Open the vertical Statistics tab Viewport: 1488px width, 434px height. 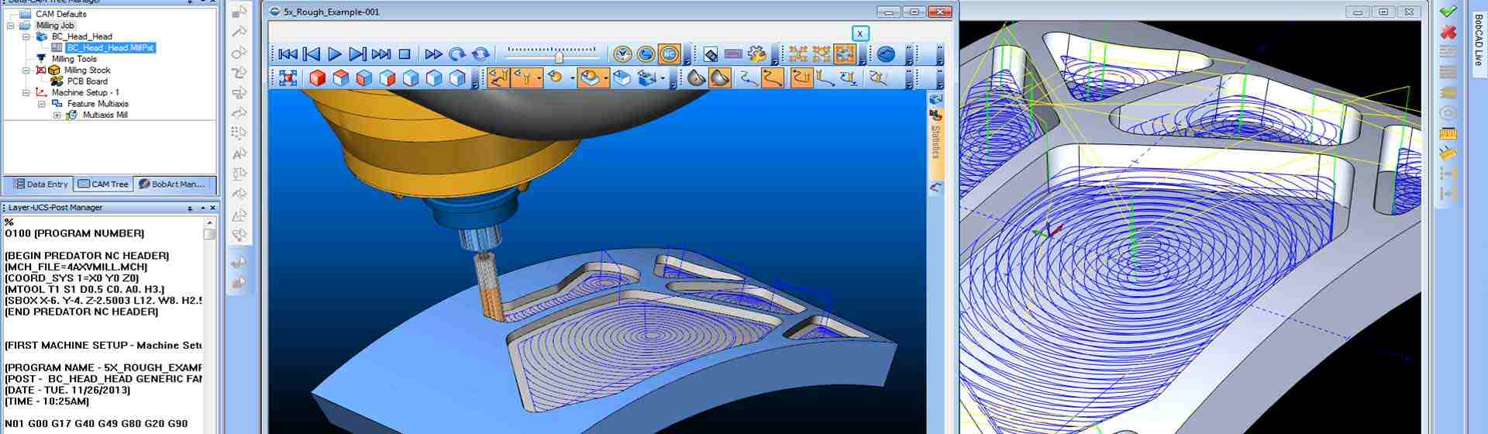point(935,142)
